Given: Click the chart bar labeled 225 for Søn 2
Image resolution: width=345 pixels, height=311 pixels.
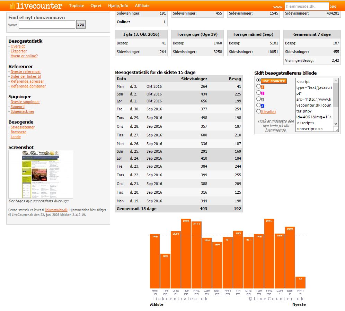Looking at the screenshot, I should click(x=290, y=258).
